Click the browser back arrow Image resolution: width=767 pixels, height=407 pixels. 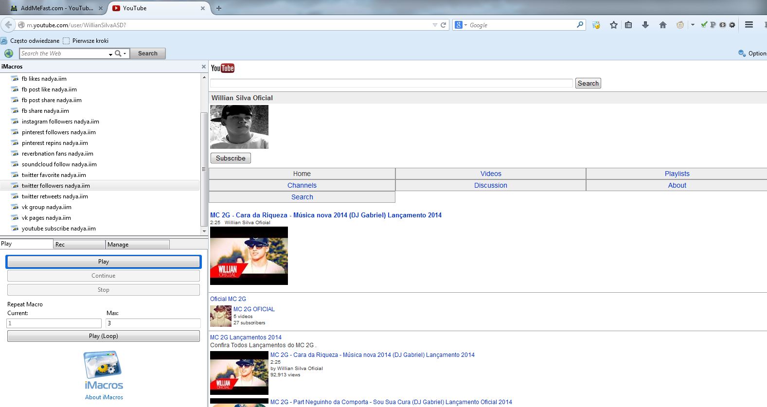8,25
